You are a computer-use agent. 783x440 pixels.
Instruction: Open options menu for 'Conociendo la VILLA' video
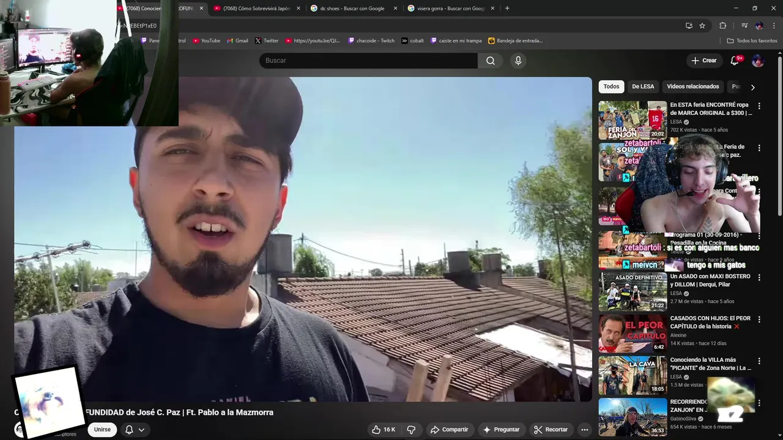pyautogui.click(x=759, y=361)
